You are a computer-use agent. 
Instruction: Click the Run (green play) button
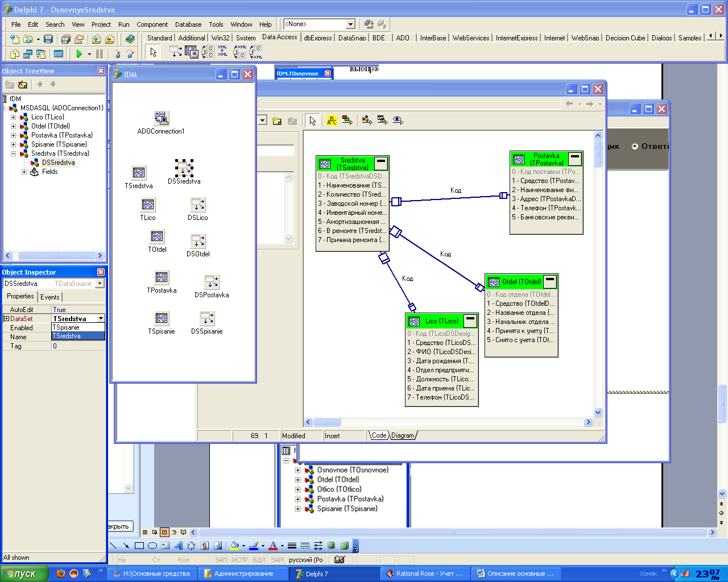[79, 54]
